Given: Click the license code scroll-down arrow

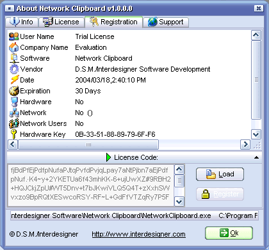Looking at the screenshot, I should (x=179, y=201).
